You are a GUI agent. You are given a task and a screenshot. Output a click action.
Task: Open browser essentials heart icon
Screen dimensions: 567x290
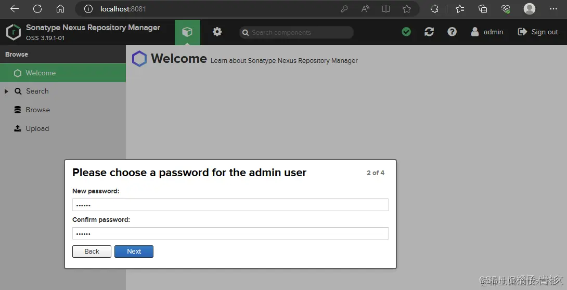pos(506,9)
